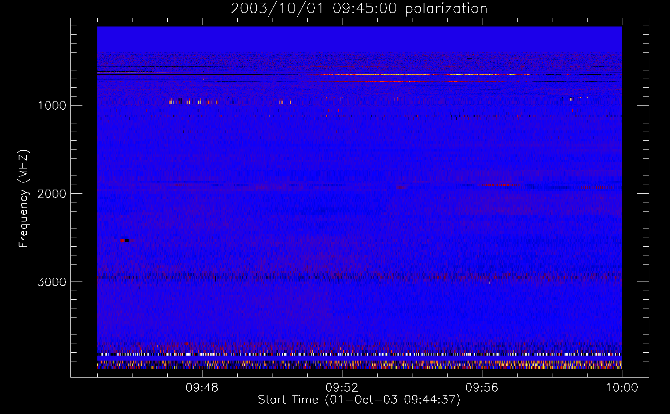Click the 09:48 time tick label
This screenshot has width=670, height=414.
coord(202,388)
